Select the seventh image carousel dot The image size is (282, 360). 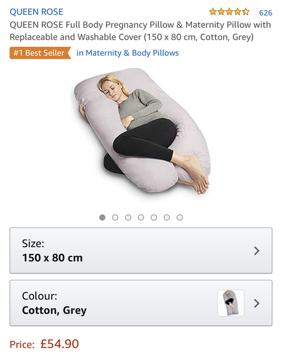(180, 217)
